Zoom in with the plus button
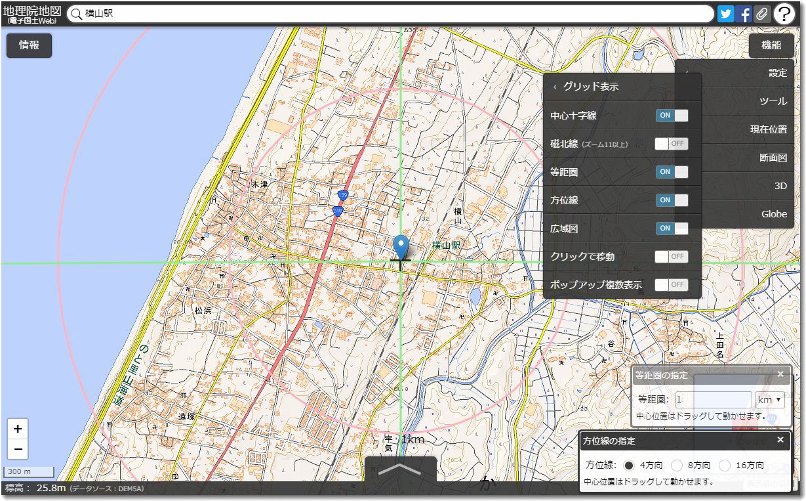 coord(18,429)
